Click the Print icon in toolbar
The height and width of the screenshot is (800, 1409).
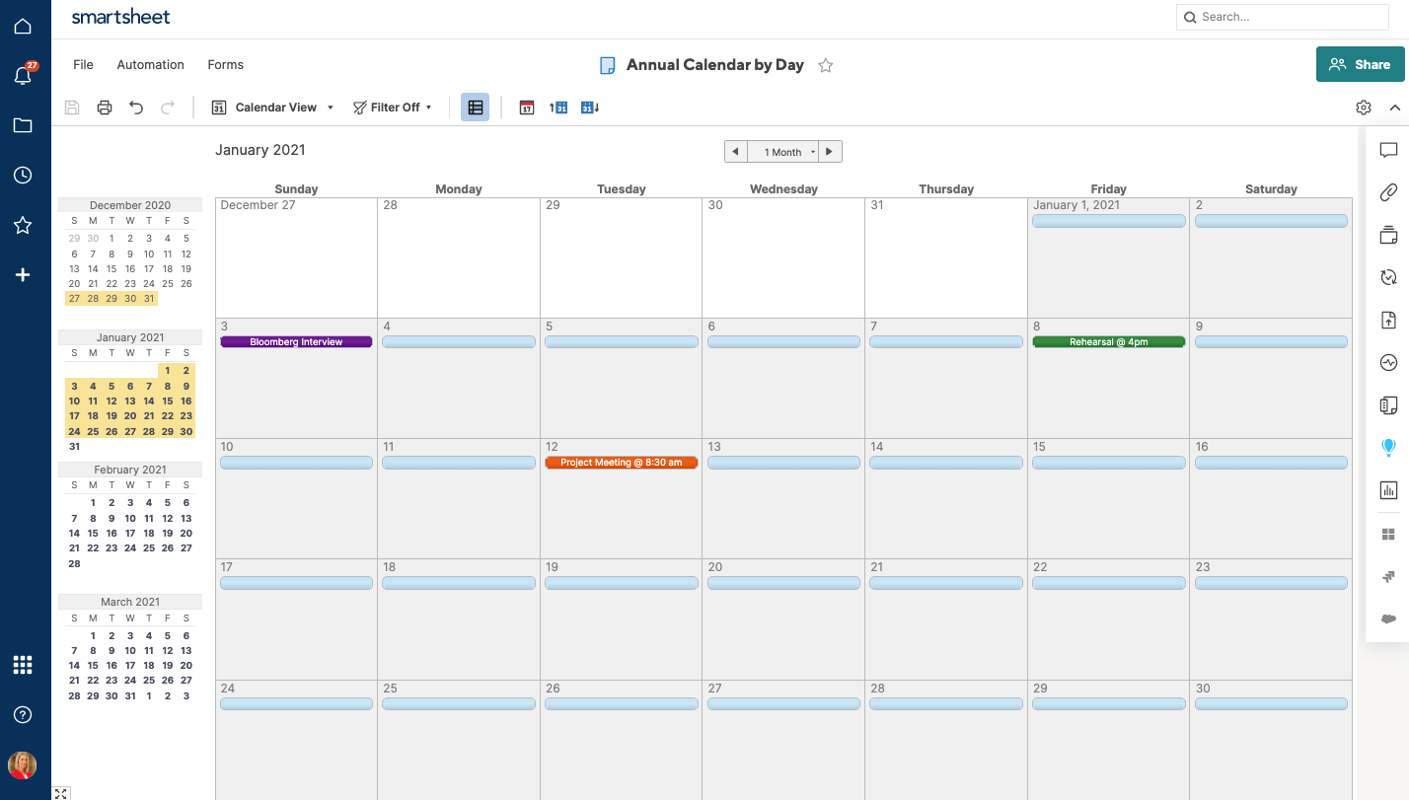[105, 108]
